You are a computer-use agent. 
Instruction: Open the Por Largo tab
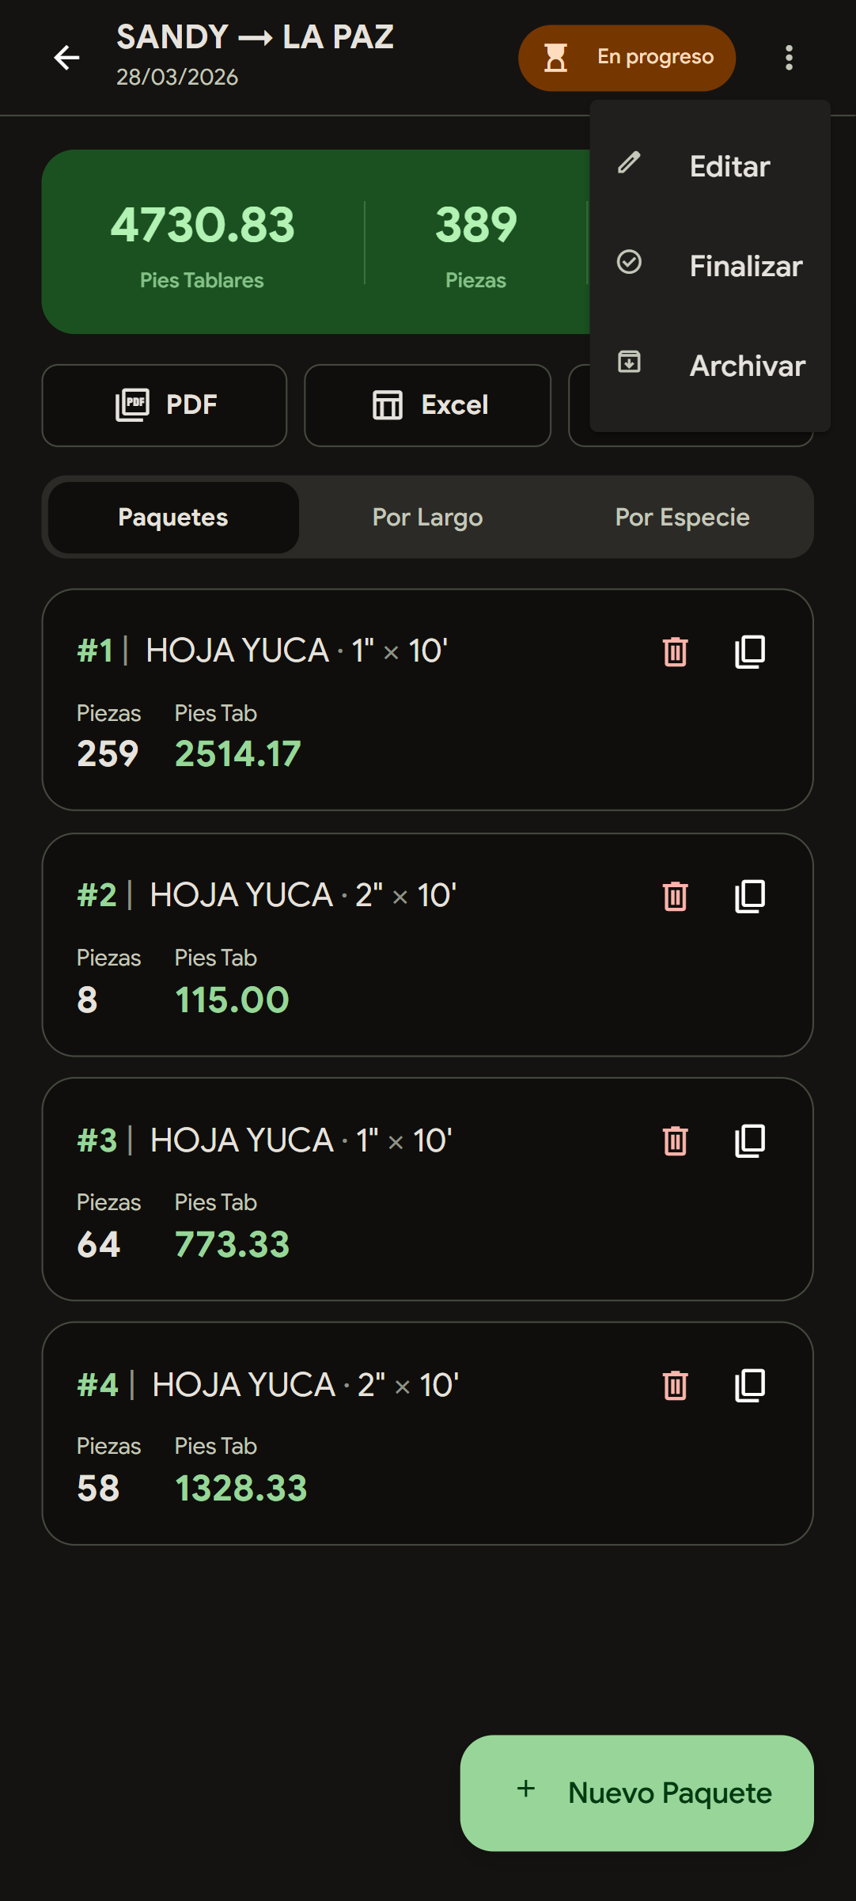point(427,518)
